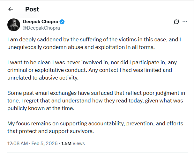The image size is (194, 154).
Task: Click the 1.5M view count number
Action: [x=66, y=143]
